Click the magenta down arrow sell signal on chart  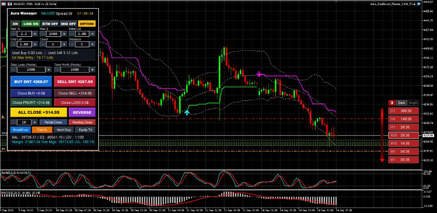tap(259, 74)
